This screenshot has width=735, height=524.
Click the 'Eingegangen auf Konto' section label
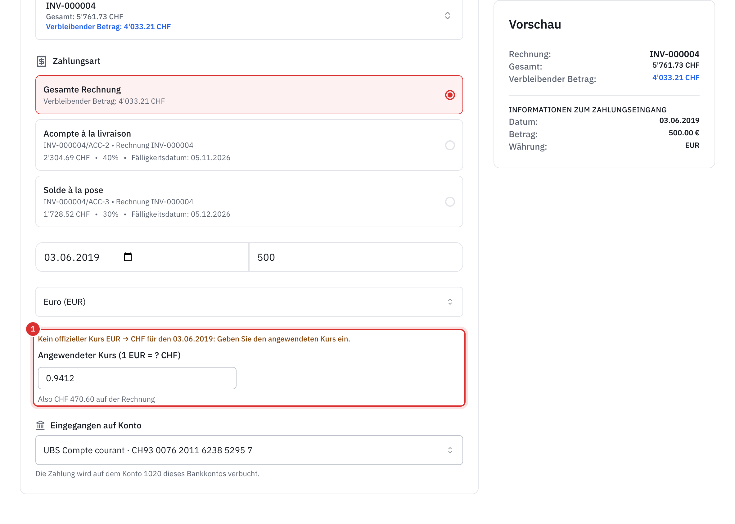[x=96, y=426]
